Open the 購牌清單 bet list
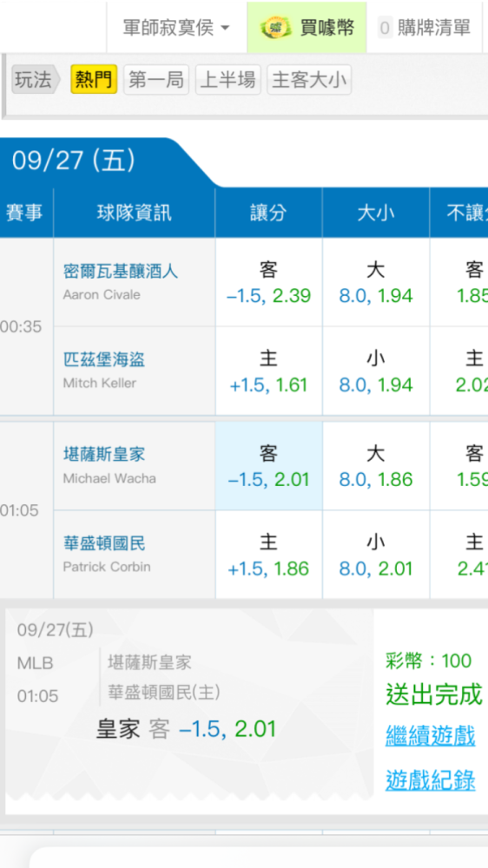 pyautogui.click(x=424, y=27)
